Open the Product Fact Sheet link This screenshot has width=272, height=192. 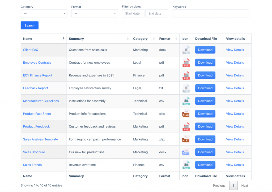[x=37, y=114]
